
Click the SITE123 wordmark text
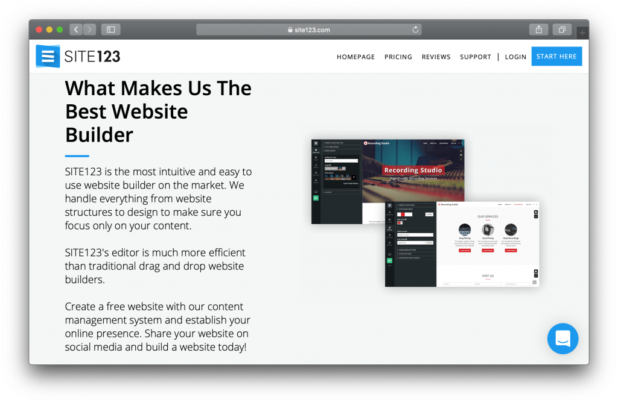tap(92, 57)
